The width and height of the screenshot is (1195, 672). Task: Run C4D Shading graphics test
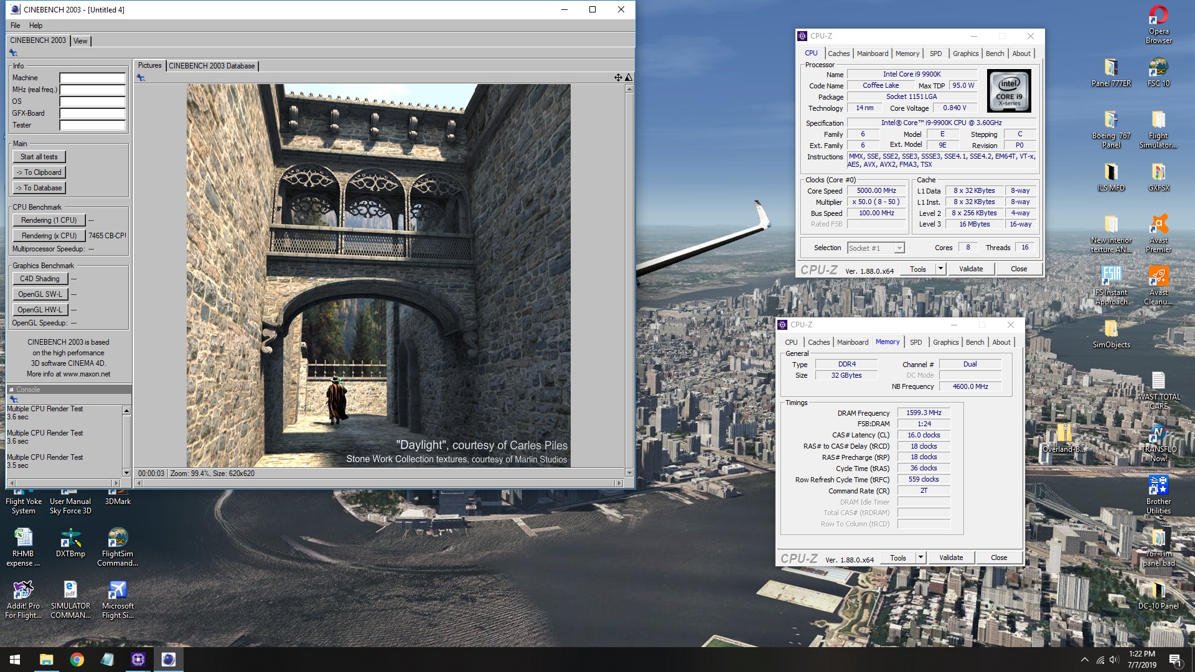(40, 279)
